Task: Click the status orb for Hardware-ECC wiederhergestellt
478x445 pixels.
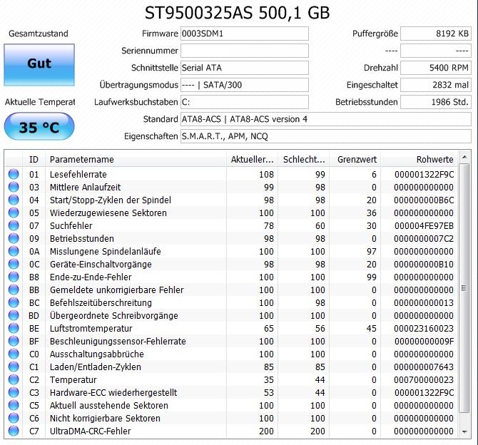Action: [x=14, y=392]
